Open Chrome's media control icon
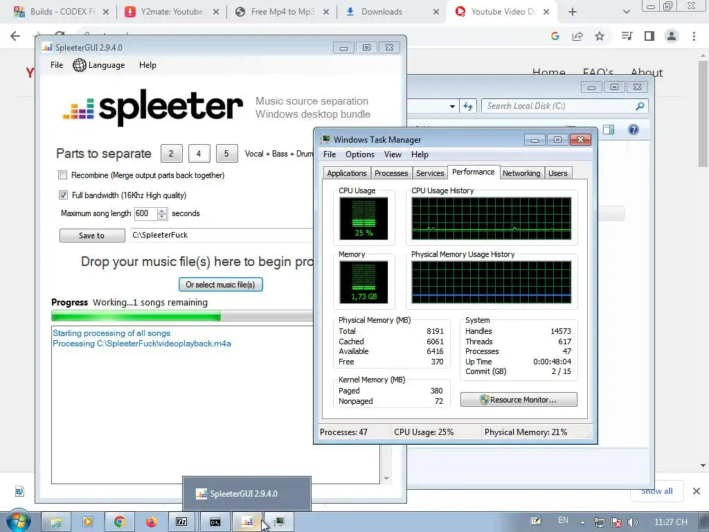The image size is (709, 532). coord(627,36)
